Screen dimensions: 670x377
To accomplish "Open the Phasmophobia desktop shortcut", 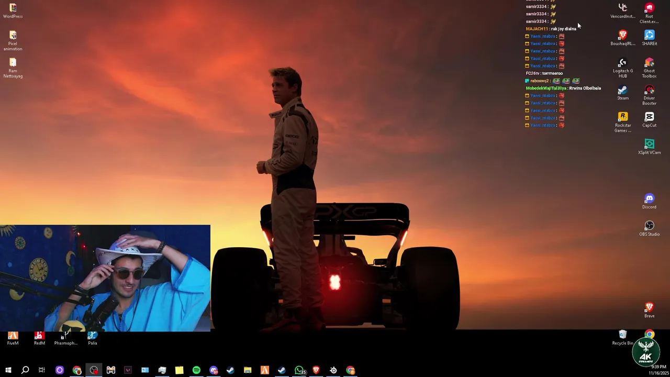I will [x=66, y=338].
